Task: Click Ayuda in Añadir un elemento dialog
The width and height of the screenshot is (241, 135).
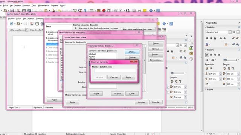Action: click(128, 77)
